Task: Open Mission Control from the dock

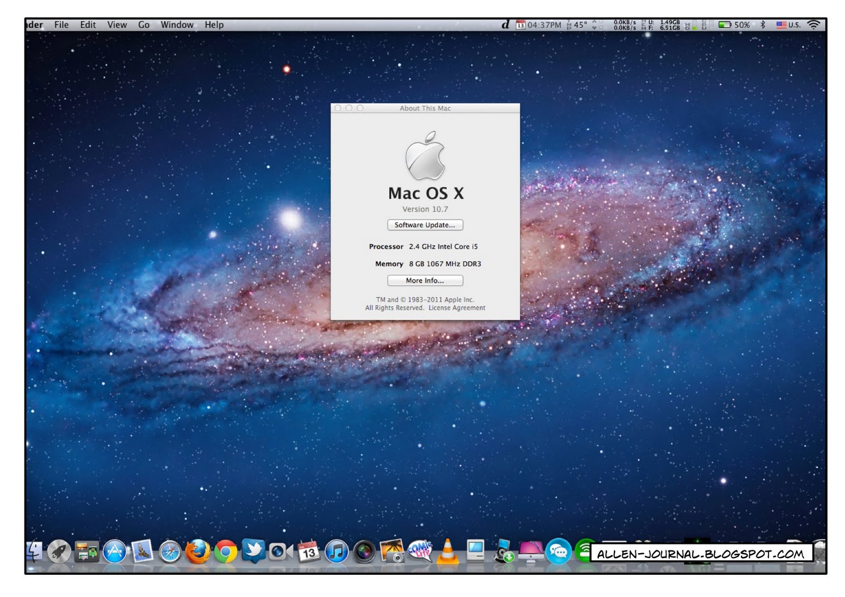Action: [87, 552]
